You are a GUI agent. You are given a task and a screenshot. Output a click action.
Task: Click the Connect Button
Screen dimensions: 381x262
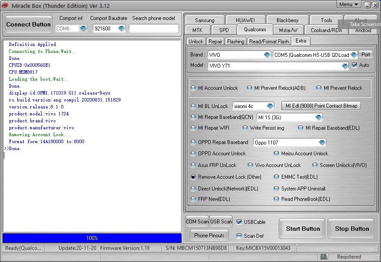click(29, 24)
